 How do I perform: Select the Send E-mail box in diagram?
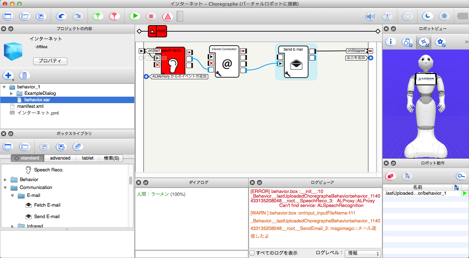[x=296, y=61]
